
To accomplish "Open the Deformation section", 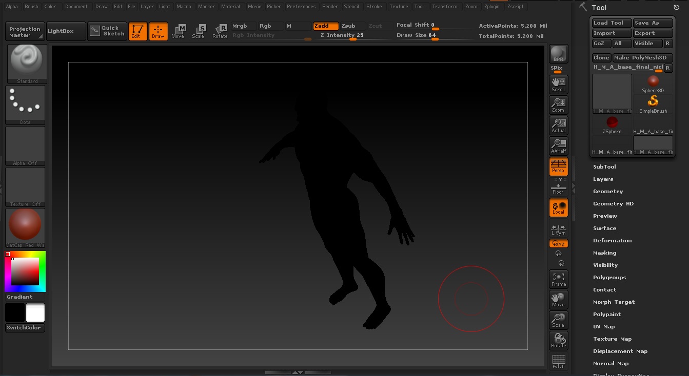I will 612,241.
